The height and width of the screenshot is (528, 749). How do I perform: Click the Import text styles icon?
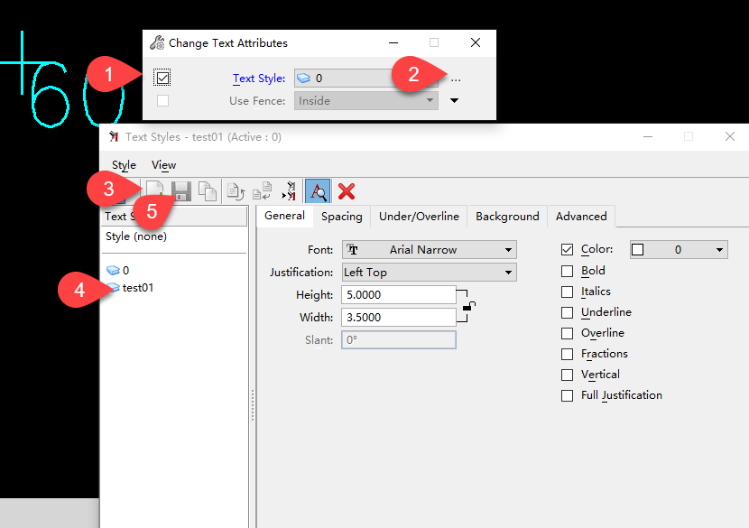click(x=263, y=191)
